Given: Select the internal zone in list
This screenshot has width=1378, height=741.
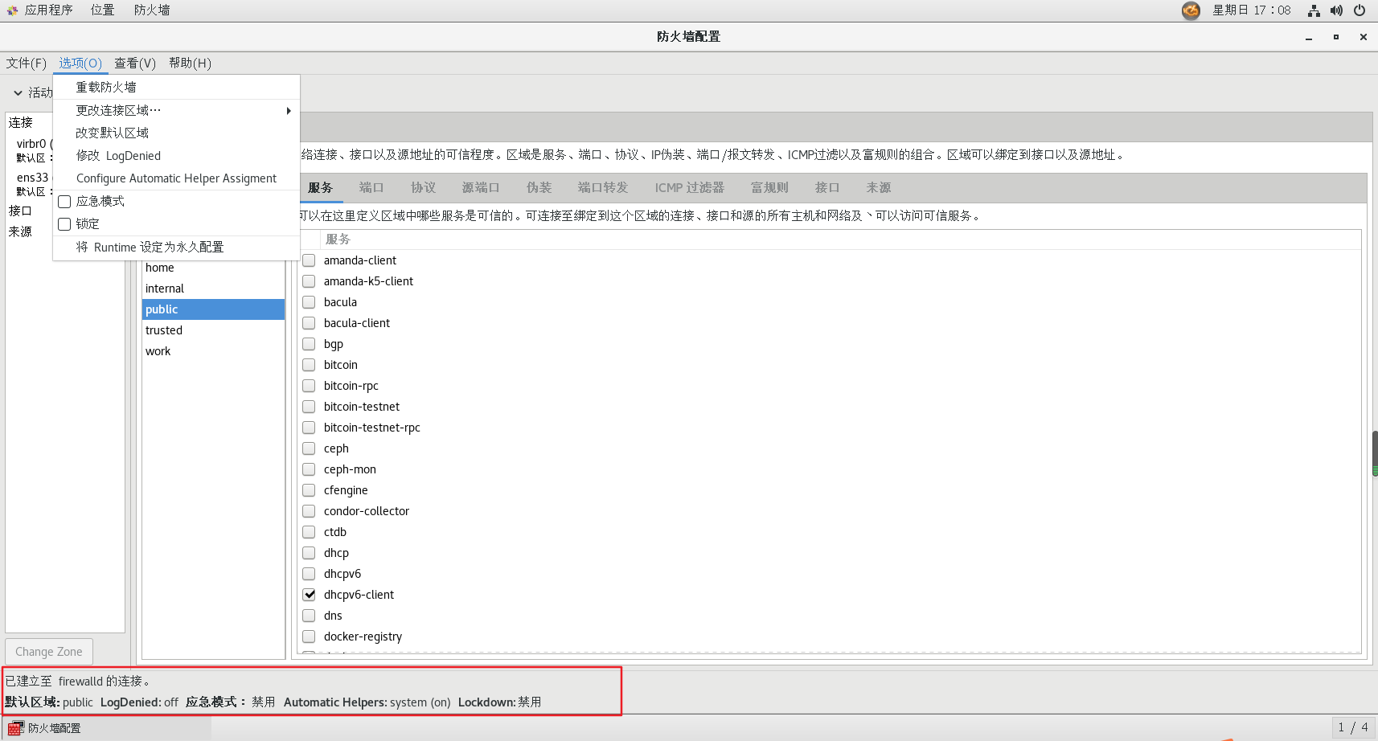Looking at the screenshot, I should (213, 289).
